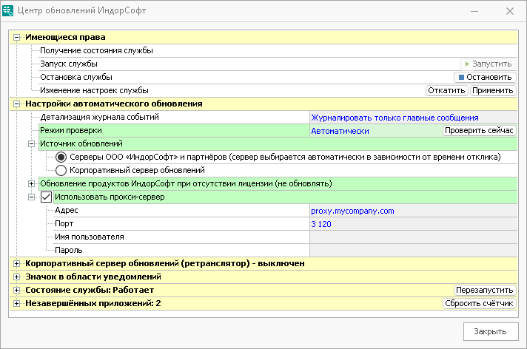
Task: Open «Журналировать только главные сообщения» value
Action: (x=413, y=118)
